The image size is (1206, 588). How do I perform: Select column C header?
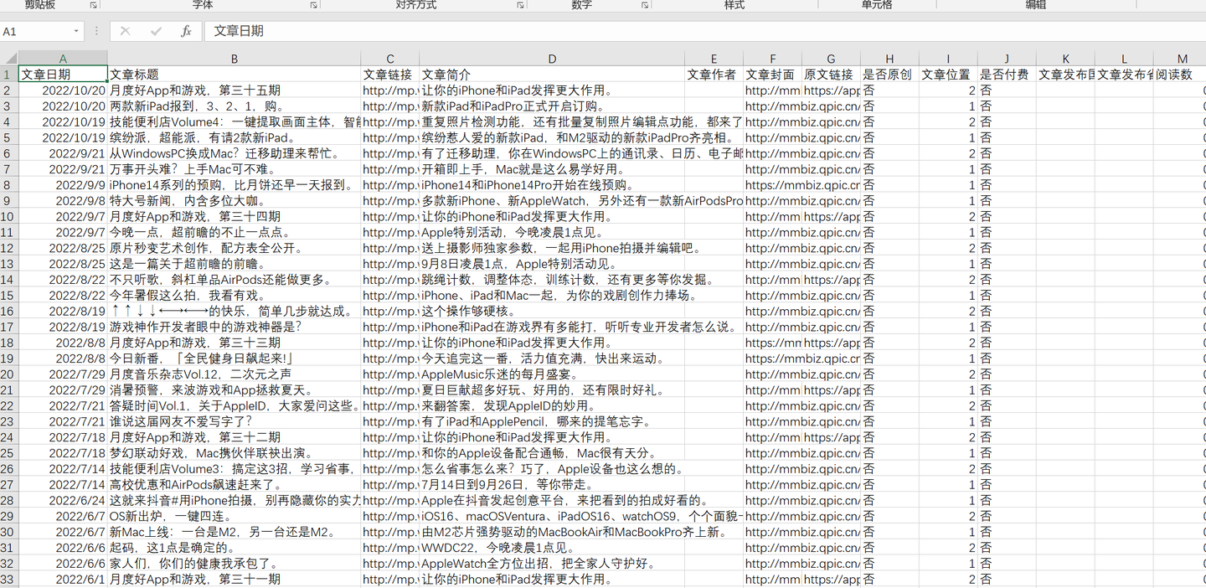pyautogui.click(x=390, y=59)
